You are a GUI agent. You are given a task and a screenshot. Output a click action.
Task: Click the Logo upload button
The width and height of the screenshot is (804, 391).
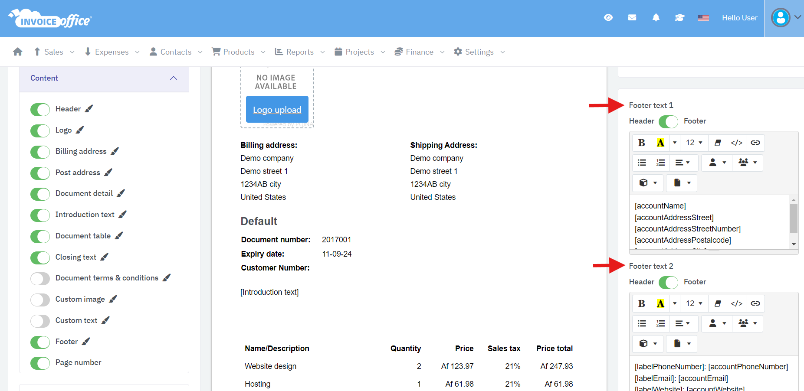coord(277,109)
